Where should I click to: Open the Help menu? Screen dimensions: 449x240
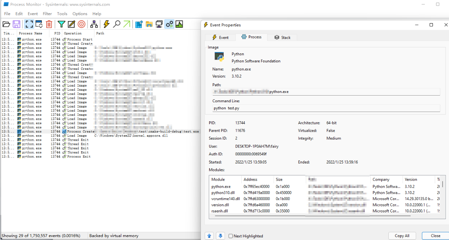point(97,14)
